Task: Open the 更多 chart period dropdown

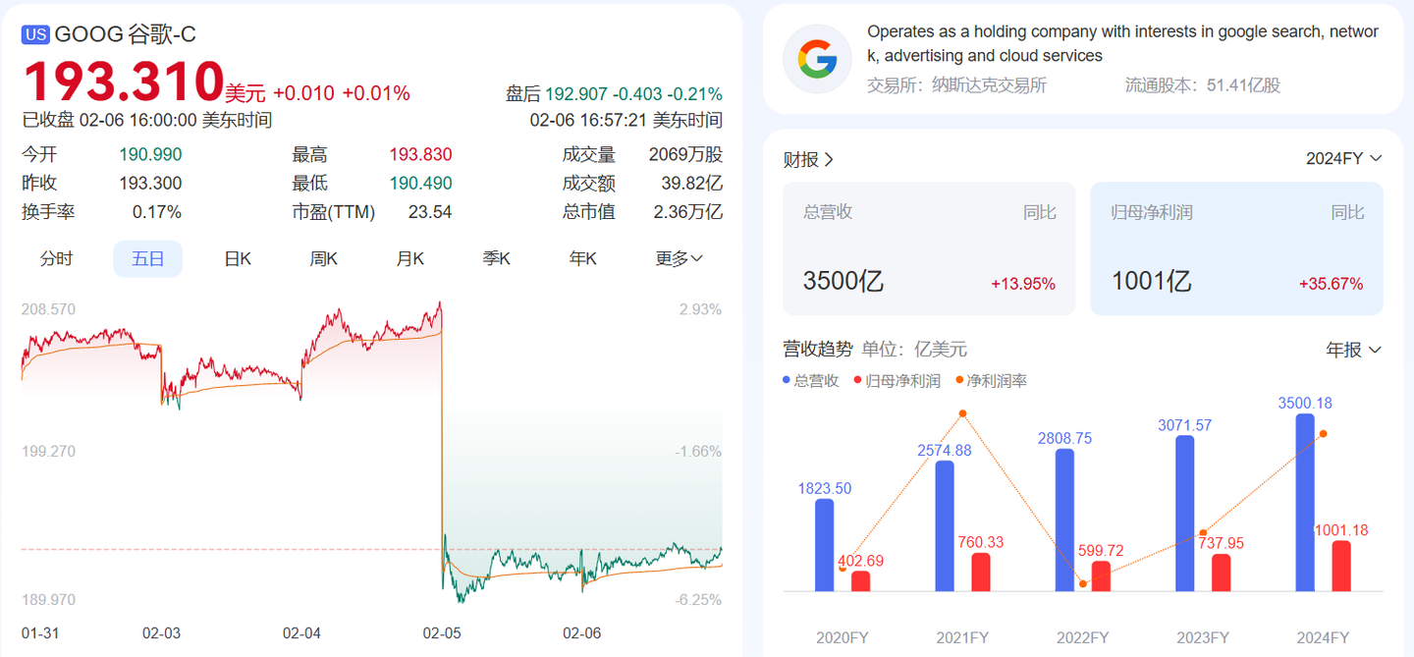Action: point(679,259)
